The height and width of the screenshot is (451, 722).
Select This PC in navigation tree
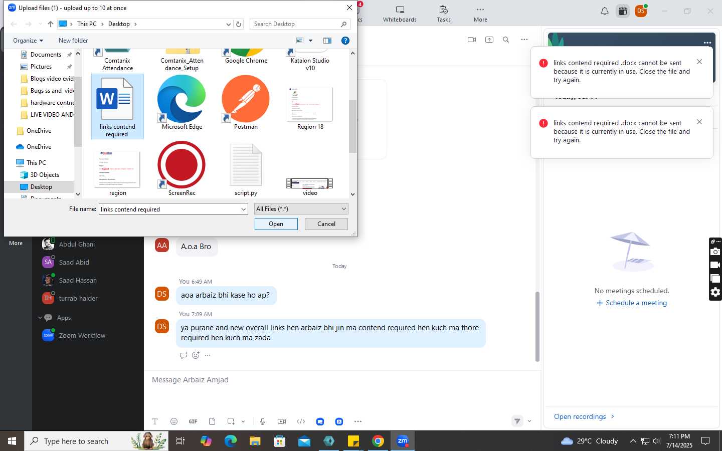coord(36,163)
